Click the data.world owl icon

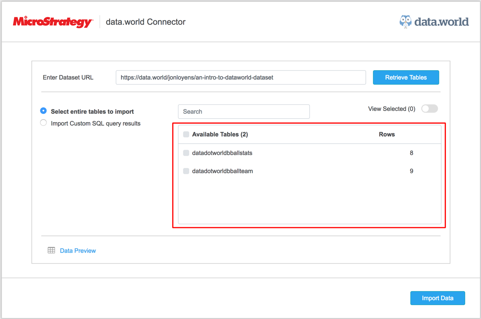pos(405,22)
